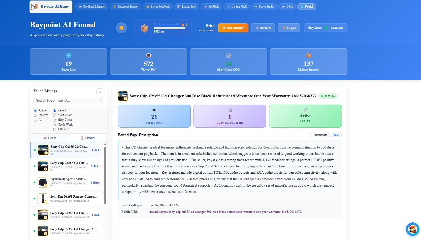The image size is (421, 240).
Task: Clear the search field with the X icon
Action: pyautogui.click(x=100, y=100)
